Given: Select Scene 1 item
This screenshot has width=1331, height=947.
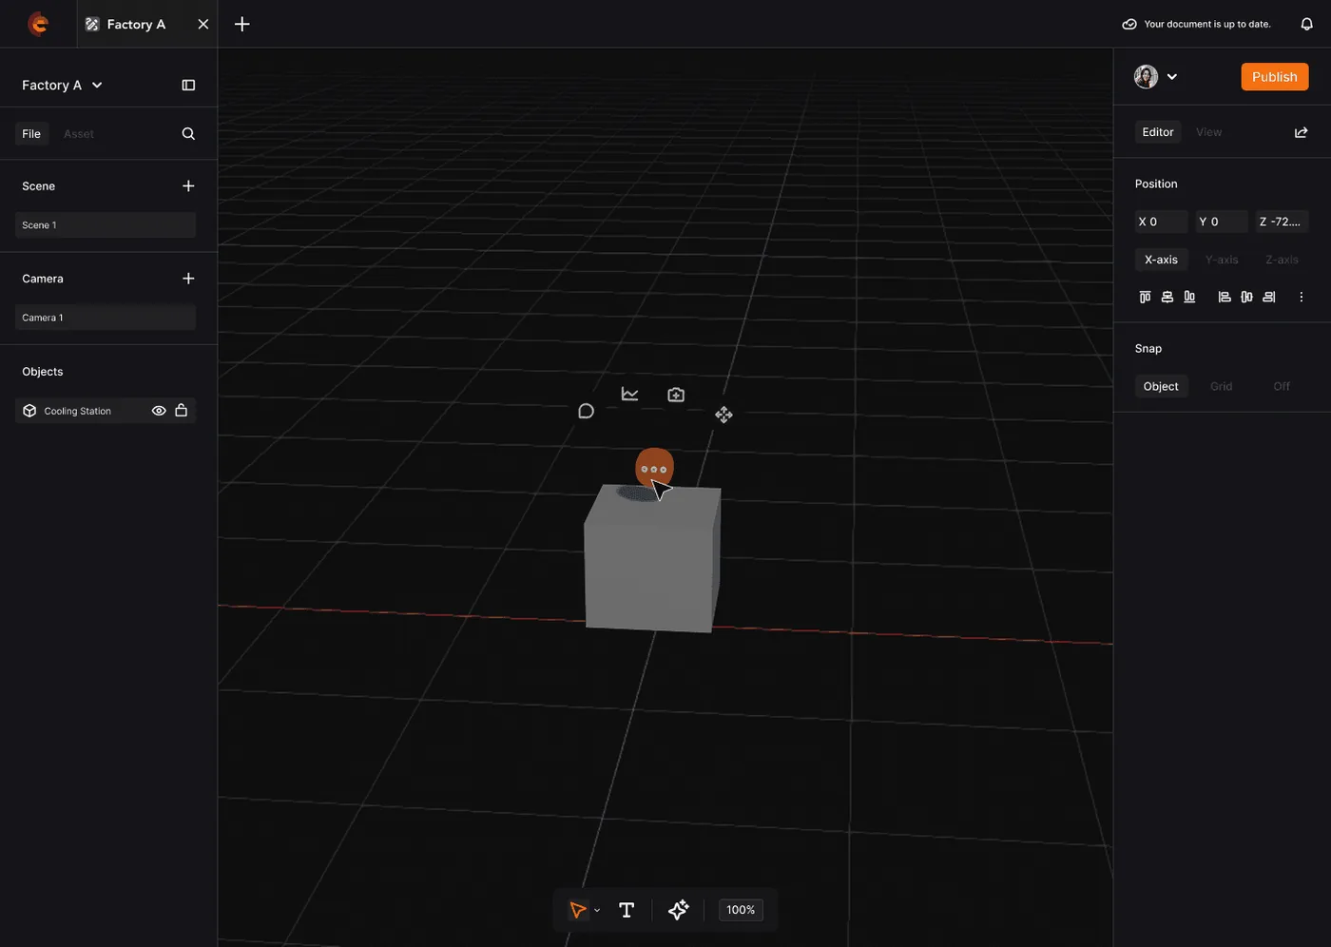Looking at the screenshot, I should [x=106, y=225].
